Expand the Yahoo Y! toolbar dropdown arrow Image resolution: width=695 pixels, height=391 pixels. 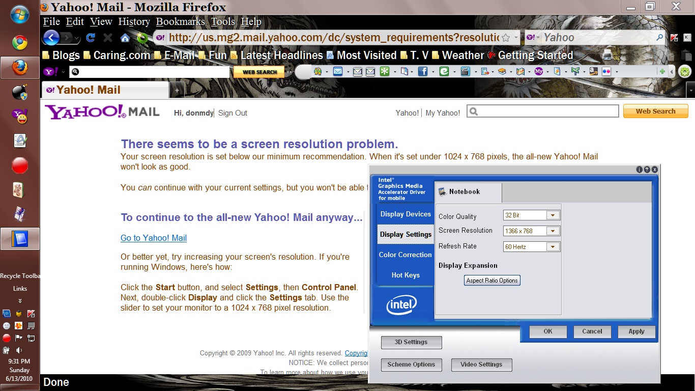click(x=63, y=72)
